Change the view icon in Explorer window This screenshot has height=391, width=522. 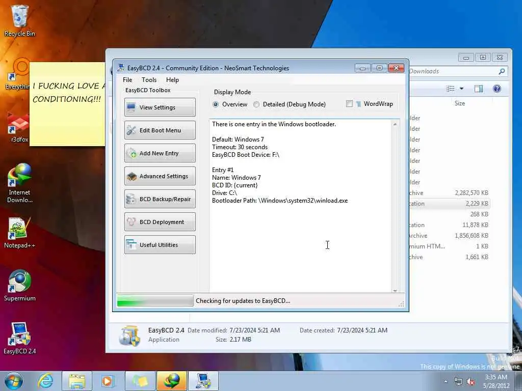click(x=451, y=89)
